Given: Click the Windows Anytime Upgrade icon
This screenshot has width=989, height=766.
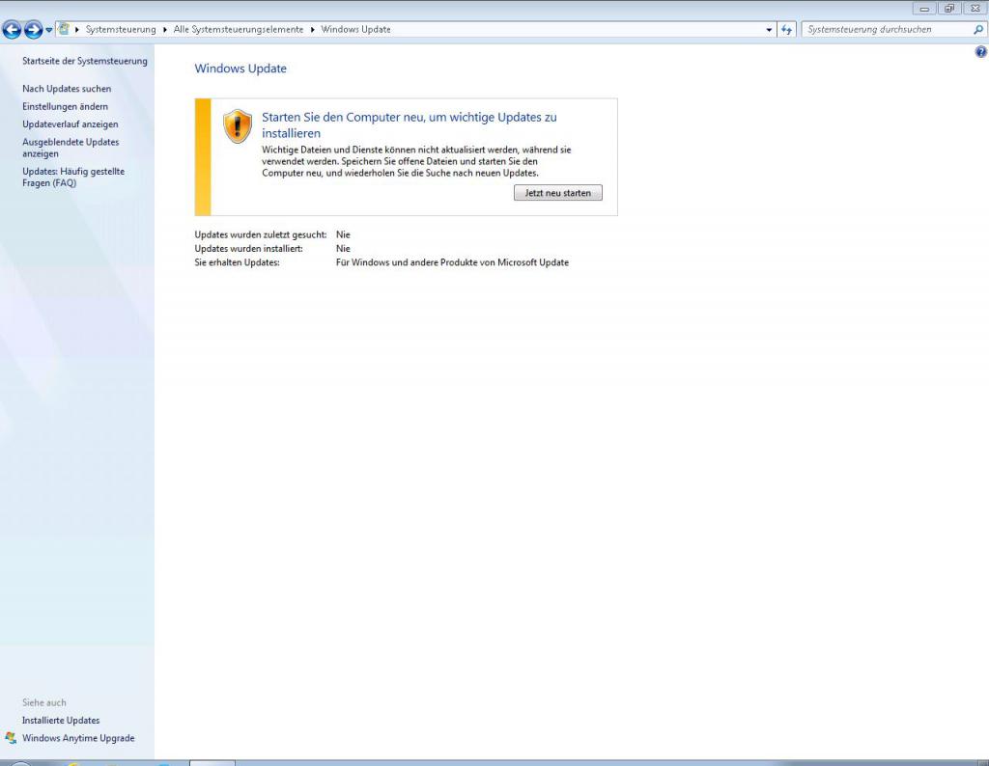Looking at the screenshot, I should pos(11,738).
